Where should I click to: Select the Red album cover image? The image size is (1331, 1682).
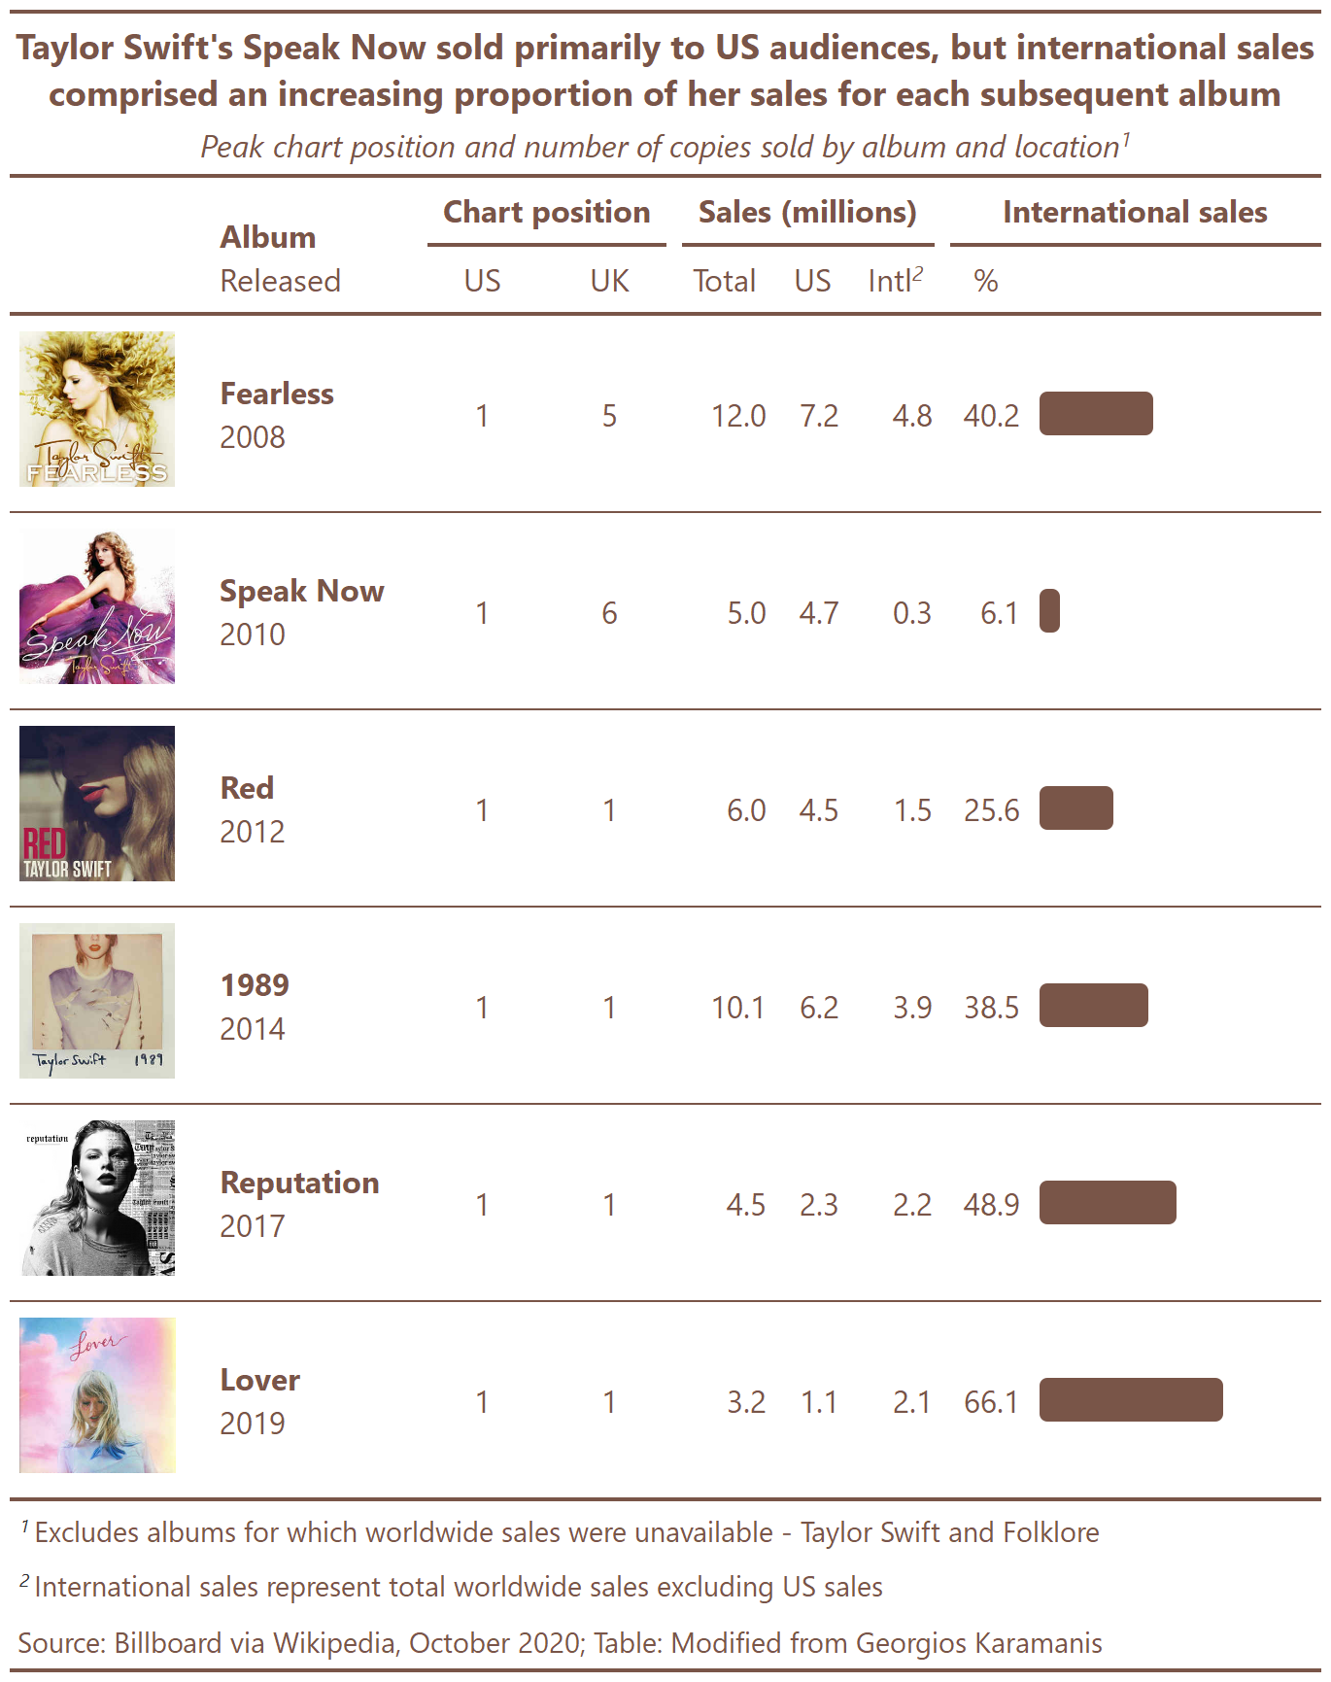pyautogui.click(x=97, y=804)
